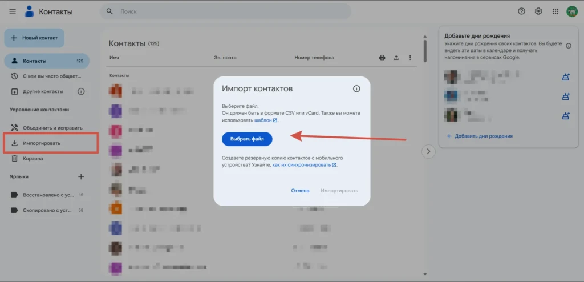Open the Google apps grid
The width and height of the screenshot is (584, 282).
tap(555, 11)
